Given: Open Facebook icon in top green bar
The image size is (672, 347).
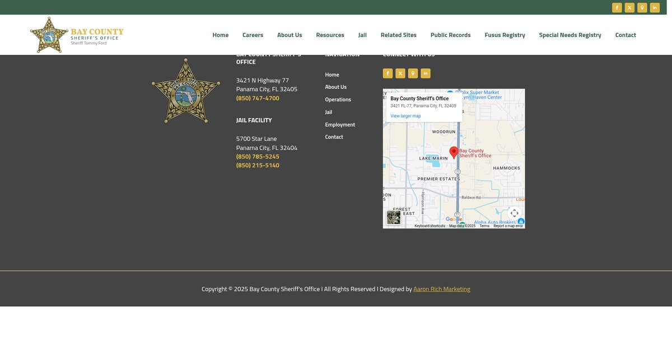Looking at the screenshot, I should [x=617, y=8].
